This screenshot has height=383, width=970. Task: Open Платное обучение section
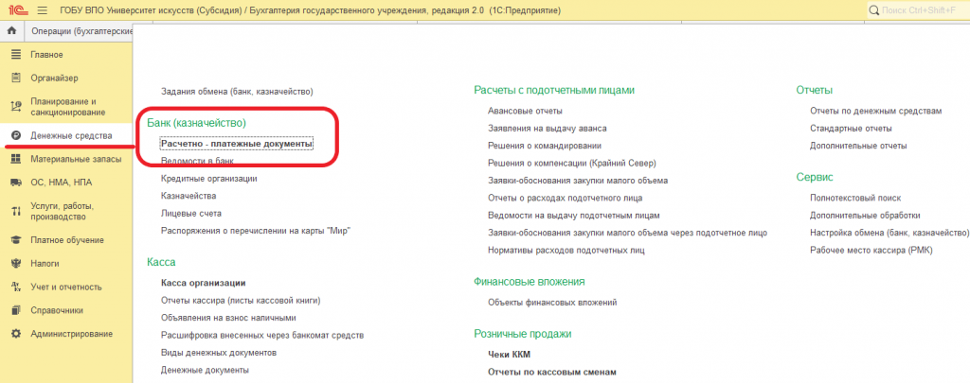(x=67, y=239)
